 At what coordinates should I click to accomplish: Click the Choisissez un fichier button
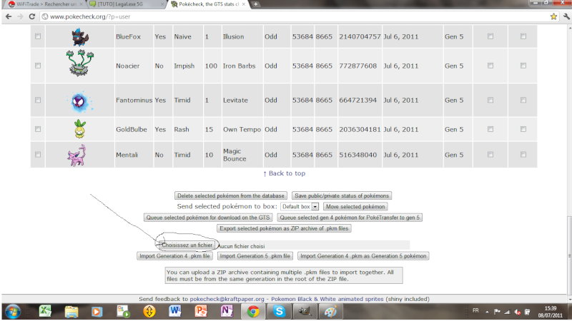(187, 245)
